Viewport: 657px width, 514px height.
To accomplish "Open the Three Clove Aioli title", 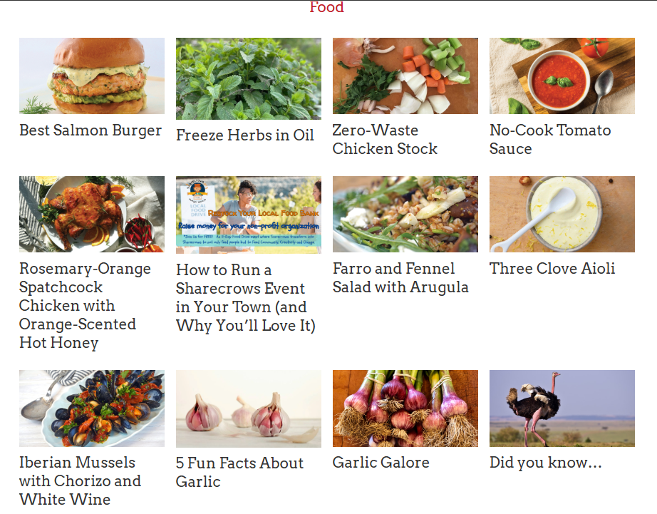I will click(x=552, y=268).
